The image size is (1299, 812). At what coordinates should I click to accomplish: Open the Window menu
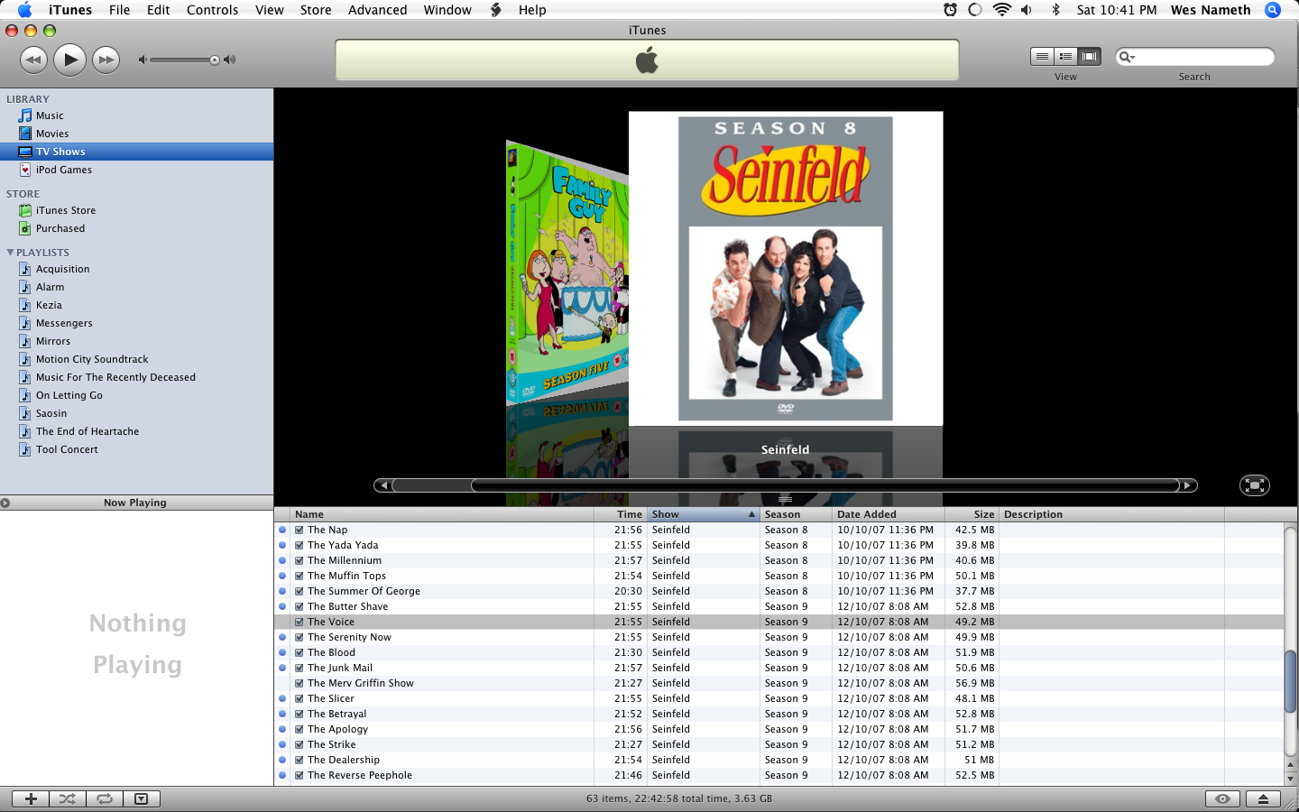(447, 10)
